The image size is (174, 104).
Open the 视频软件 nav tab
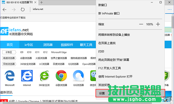[x=67, y=45]
